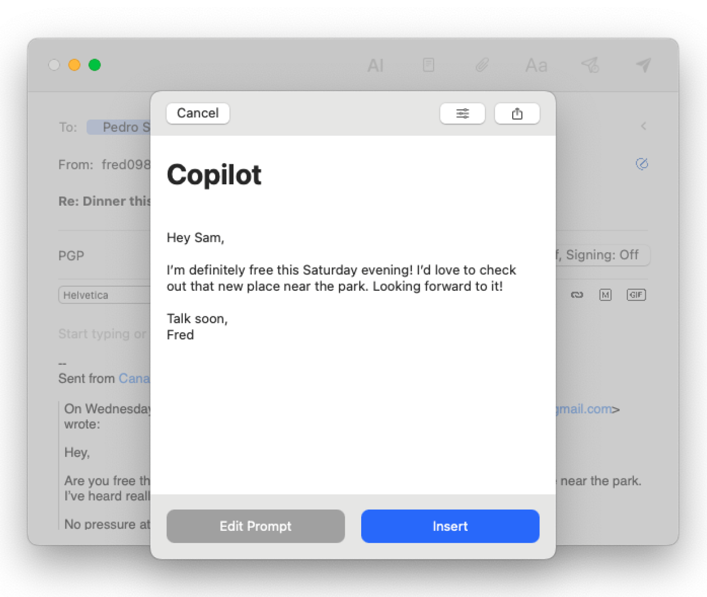The width and height of the screenshot is (707, 597).
Task: Send the email with the paper plane icon
Action: [644, 65]
